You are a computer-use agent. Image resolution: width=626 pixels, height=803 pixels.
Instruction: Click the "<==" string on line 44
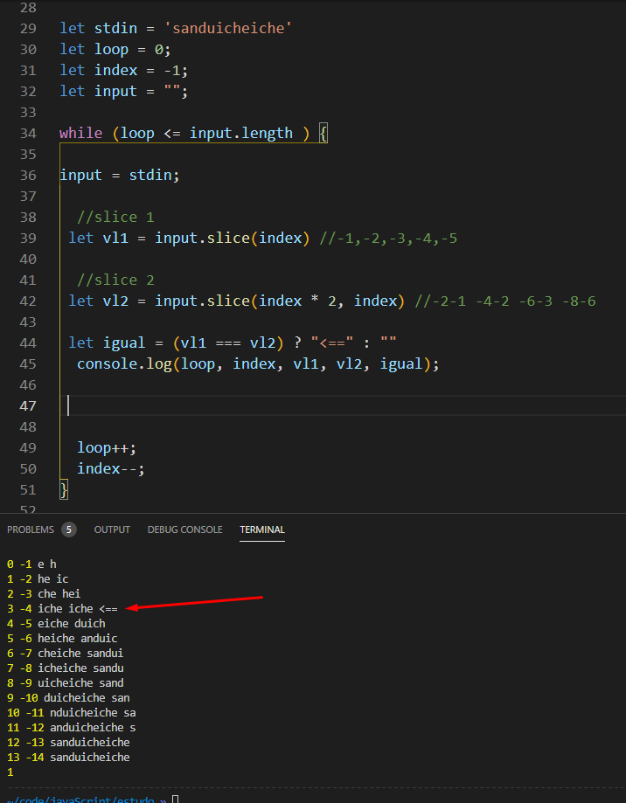332,343
